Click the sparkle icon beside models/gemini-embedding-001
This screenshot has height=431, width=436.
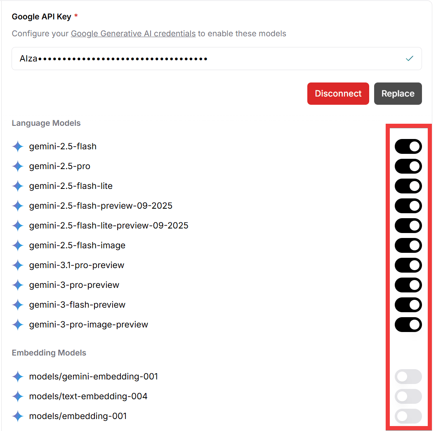[18, 377]
